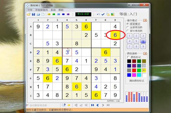Viewport: 171px width, 113px height.
Task: Choose the cyan color swatch
Action: click(139, 75)
